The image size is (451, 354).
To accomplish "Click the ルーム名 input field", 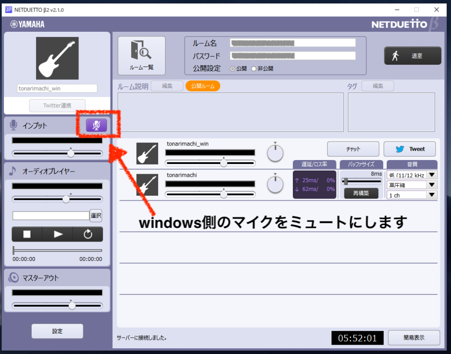I will click(293, 43).
